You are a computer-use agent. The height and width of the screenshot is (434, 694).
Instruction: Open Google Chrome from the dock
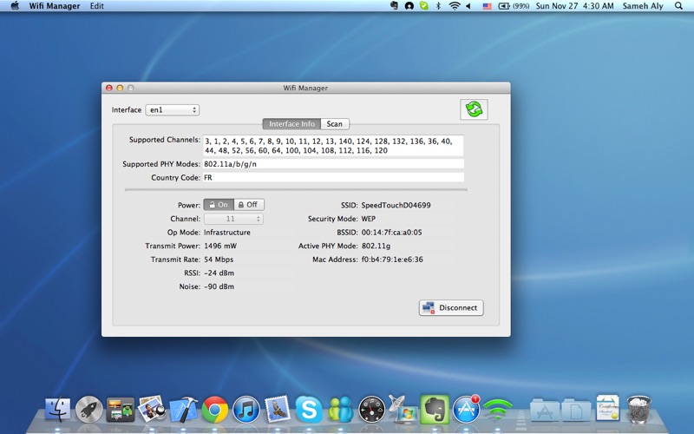pyautogui.click(x=214, y=409)
